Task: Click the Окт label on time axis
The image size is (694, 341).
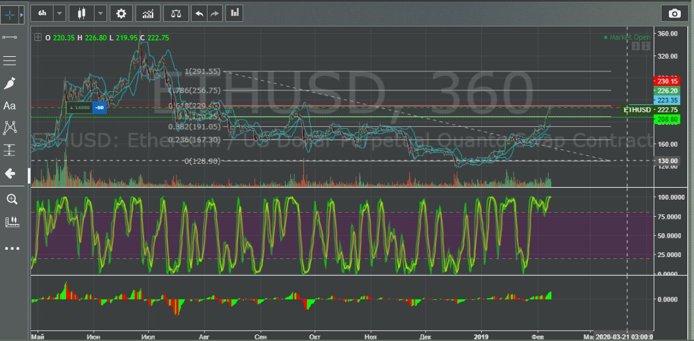Action: (x=315, y=336)
